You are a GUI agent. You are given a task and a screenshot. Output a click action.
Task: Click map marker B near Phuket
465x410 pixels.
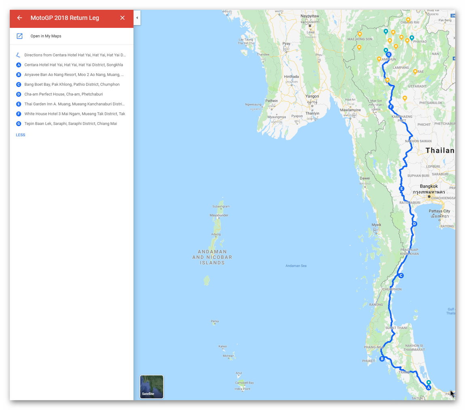click(382, 359)
